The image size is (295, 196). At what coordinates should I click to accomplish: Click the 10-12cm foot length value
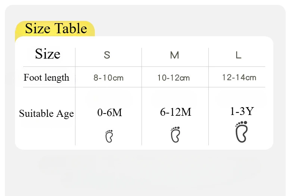pyautogui.click(x=173, y=78)
